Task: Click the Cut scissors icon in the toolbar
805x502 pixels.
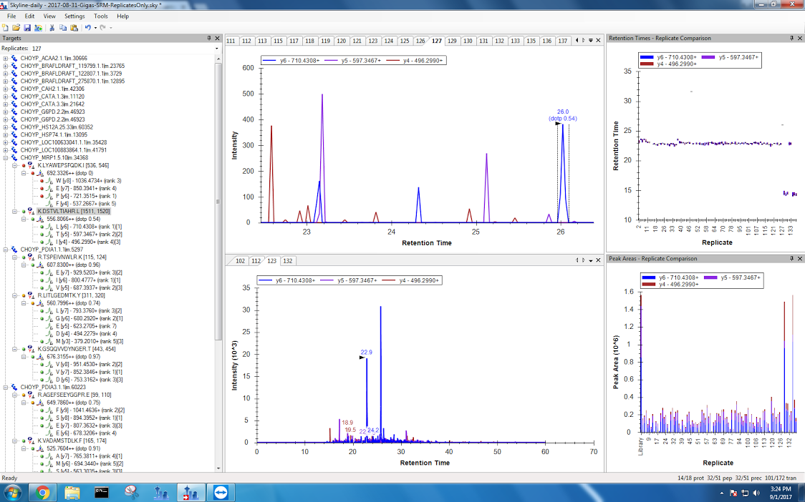Action: (52, 27)
